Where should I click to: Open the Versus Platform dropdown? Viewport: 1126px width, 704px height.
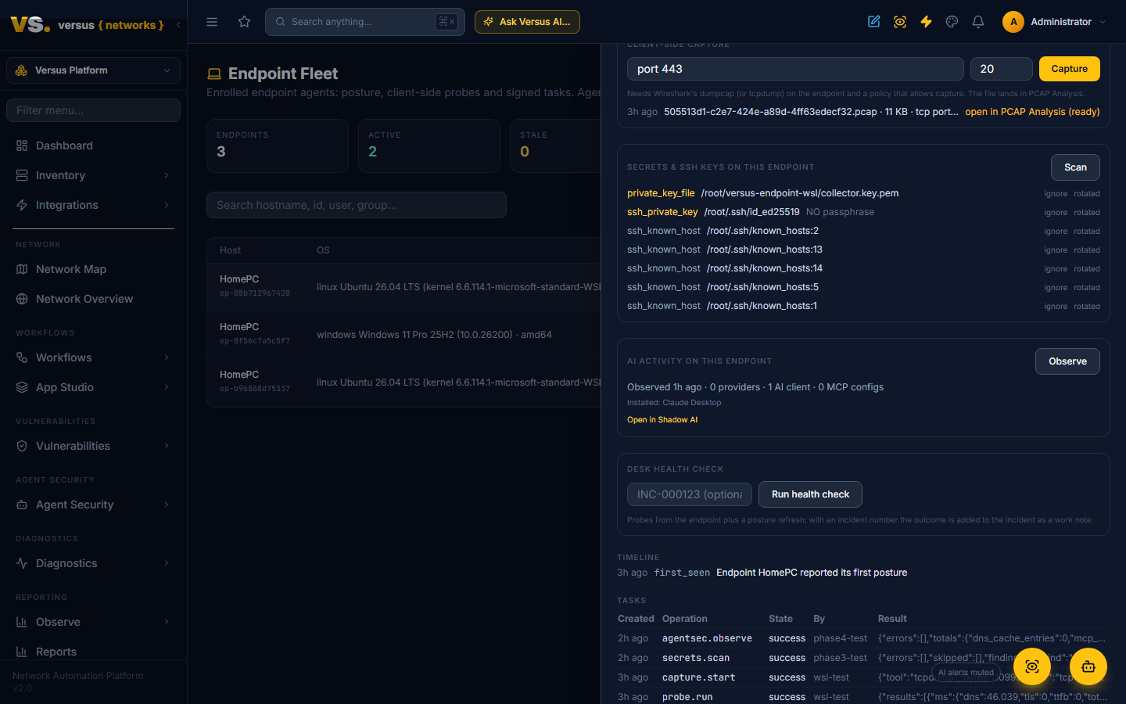tap(93, 70)
